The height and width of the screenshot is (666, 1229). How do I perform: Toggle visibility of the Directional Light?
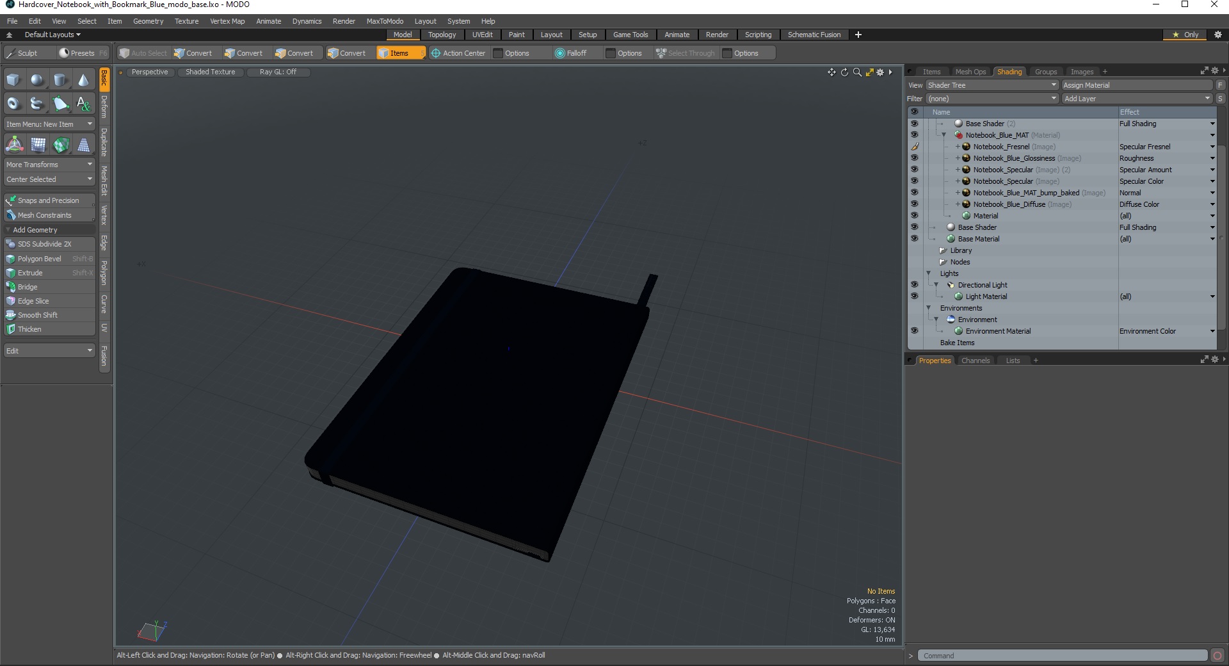pyautogui.click(x=914, y=285)
